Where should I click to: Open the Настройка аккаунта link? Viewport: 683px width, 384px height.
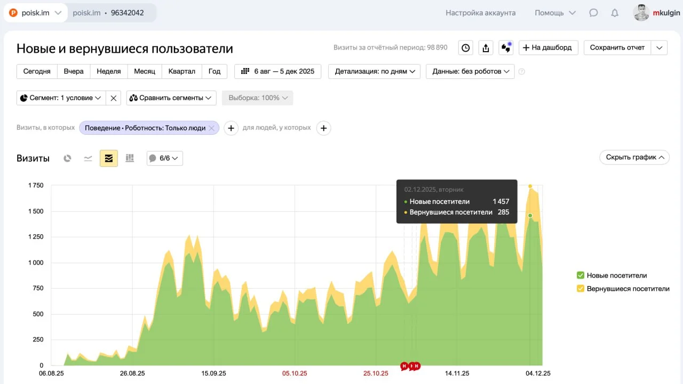[x=480, y=13]
